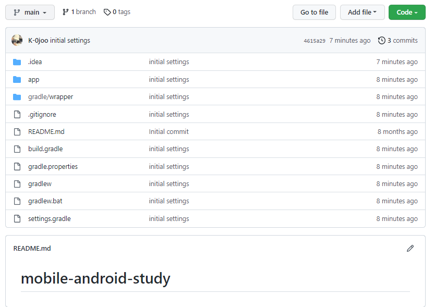434x307 pixels.
Task: Open settings.gradle row's initial settings commit
Action: [169, 218]
